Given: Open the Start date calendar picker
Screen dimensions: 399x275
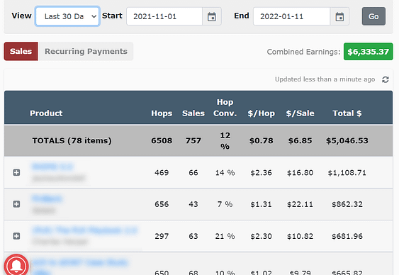Looking at the screenshot, I should point(212,17).
